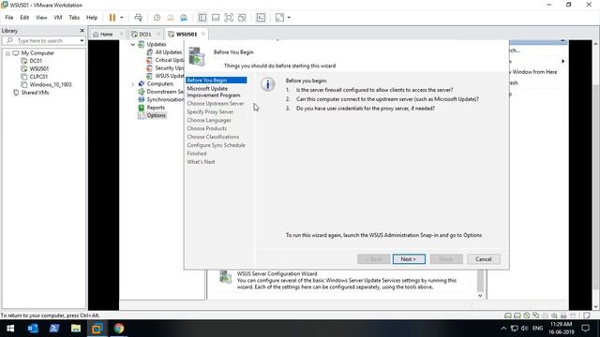Open the Tabs menu
This screenshot has height=337, width=600.
(74, 18)
